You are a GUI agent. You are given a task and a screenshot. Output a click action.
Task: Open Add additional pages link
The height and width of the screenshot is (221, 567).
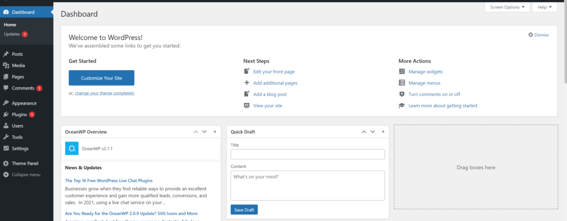pos(275,83)
